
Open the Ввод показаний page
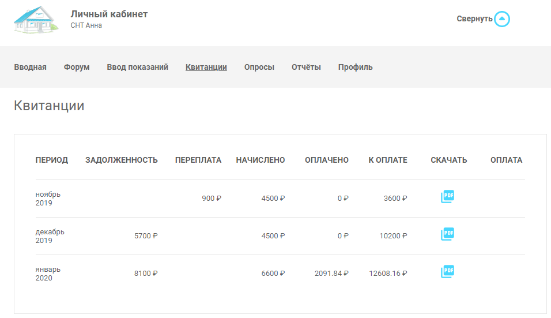(x=137, y=67)
